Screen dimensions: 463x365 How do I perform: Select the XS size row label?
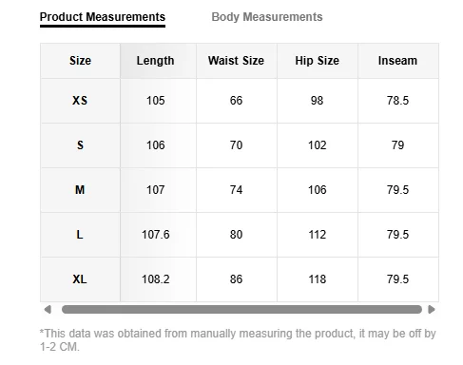coord(80,101)
